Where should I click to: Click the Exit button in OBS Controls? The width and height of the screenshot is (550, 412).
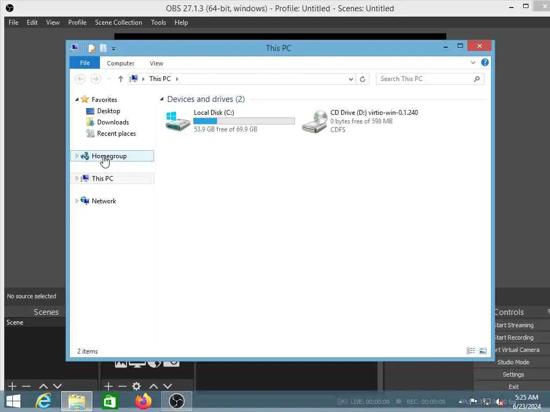coord(513,386)
